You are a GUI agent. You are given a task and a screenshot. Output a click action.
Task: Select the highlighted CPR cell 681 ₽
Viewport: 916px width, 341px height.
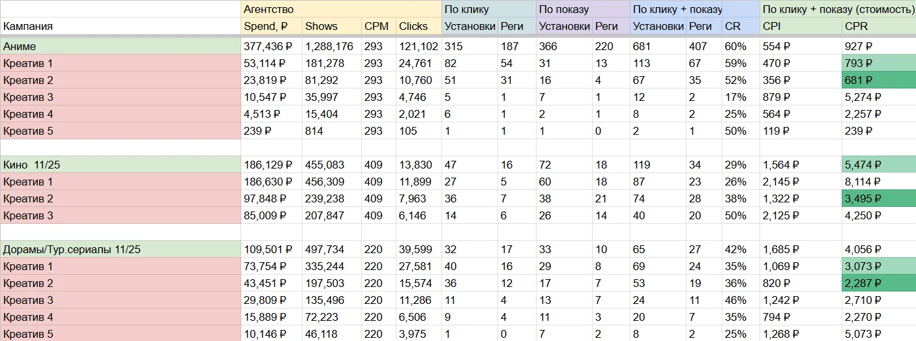pyautogui.click(x=879, y=80)
